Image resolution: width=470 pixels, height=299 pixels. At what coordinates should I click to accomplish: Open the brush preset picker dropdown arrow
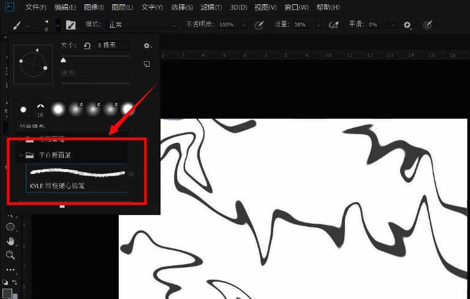(x=58, y=25)
